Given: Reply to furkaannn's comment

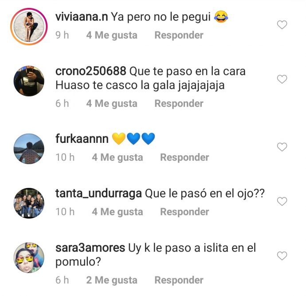Looking at the screenshot, I should (184, 158).
